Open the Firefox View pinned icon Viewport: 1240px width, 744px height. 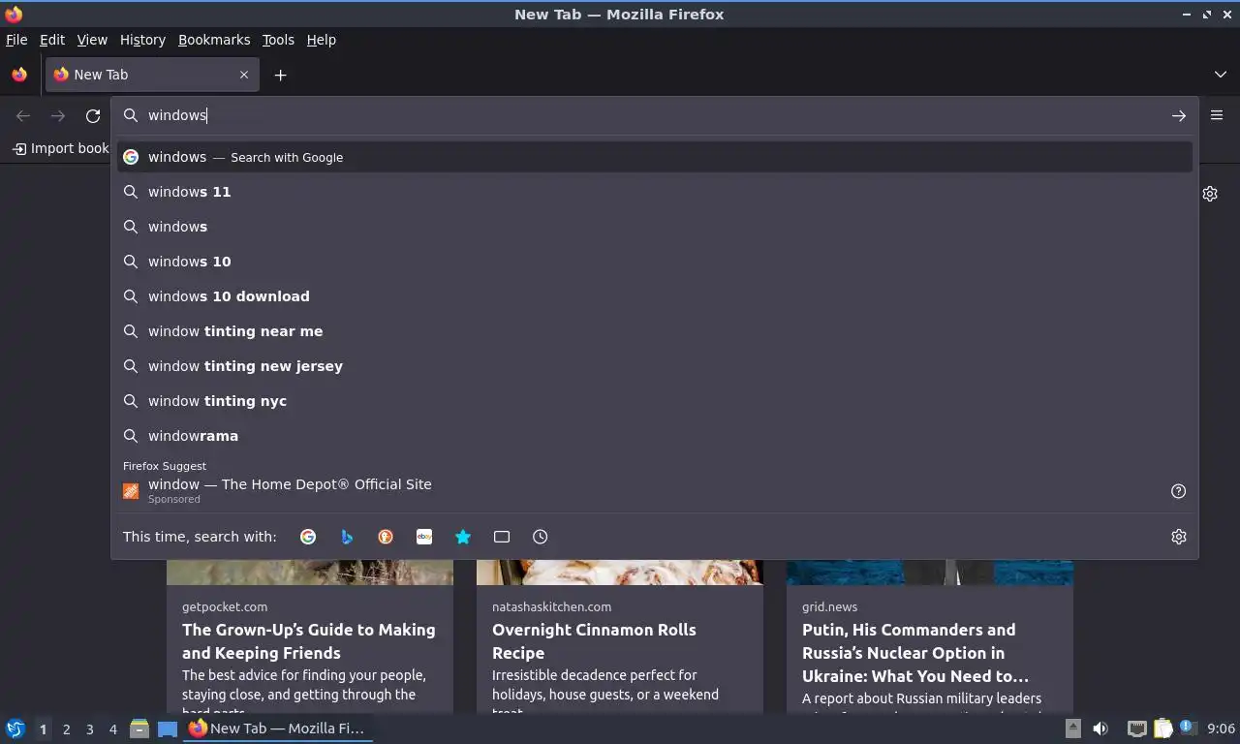coord(19,75)
